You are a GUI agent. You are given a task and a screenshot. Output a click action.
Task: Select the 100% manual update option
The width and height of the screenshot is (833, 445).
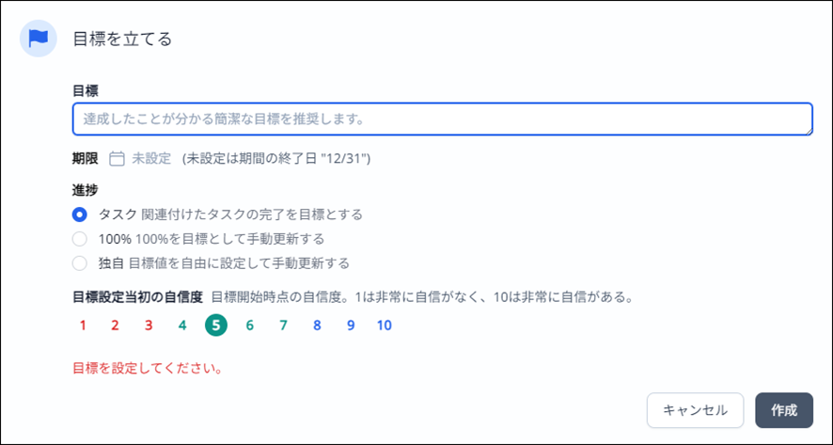click(x=80, y=239)
